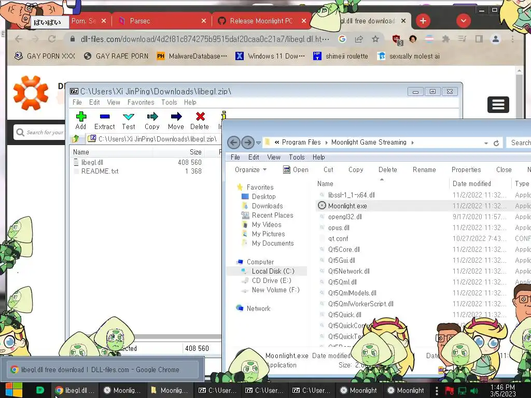Bookmark this page with star icon
This screenshot has width=531, height=398.
[375, 39]
